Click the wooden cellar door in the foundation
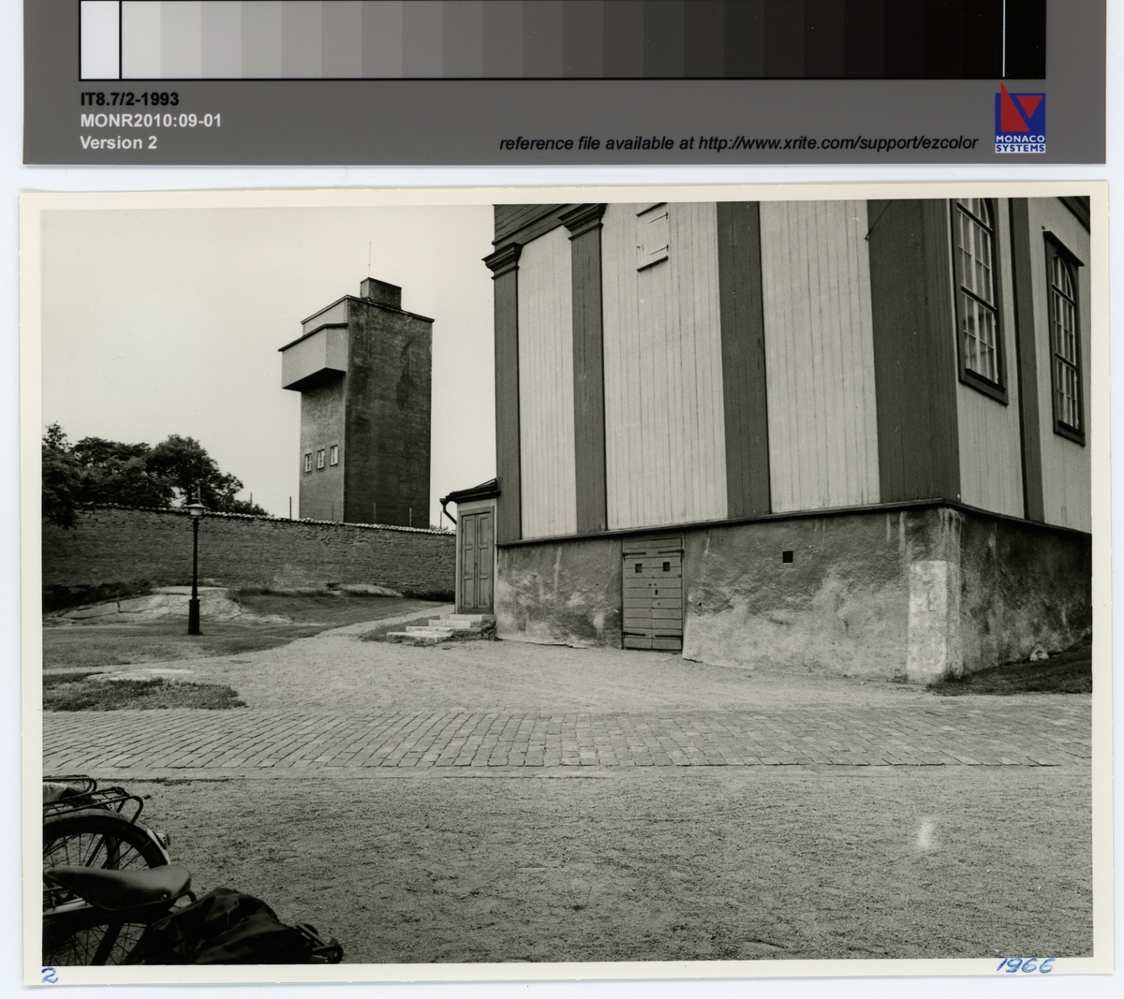The width and height of the screenshot is (1124, 999). coord(653,594)
